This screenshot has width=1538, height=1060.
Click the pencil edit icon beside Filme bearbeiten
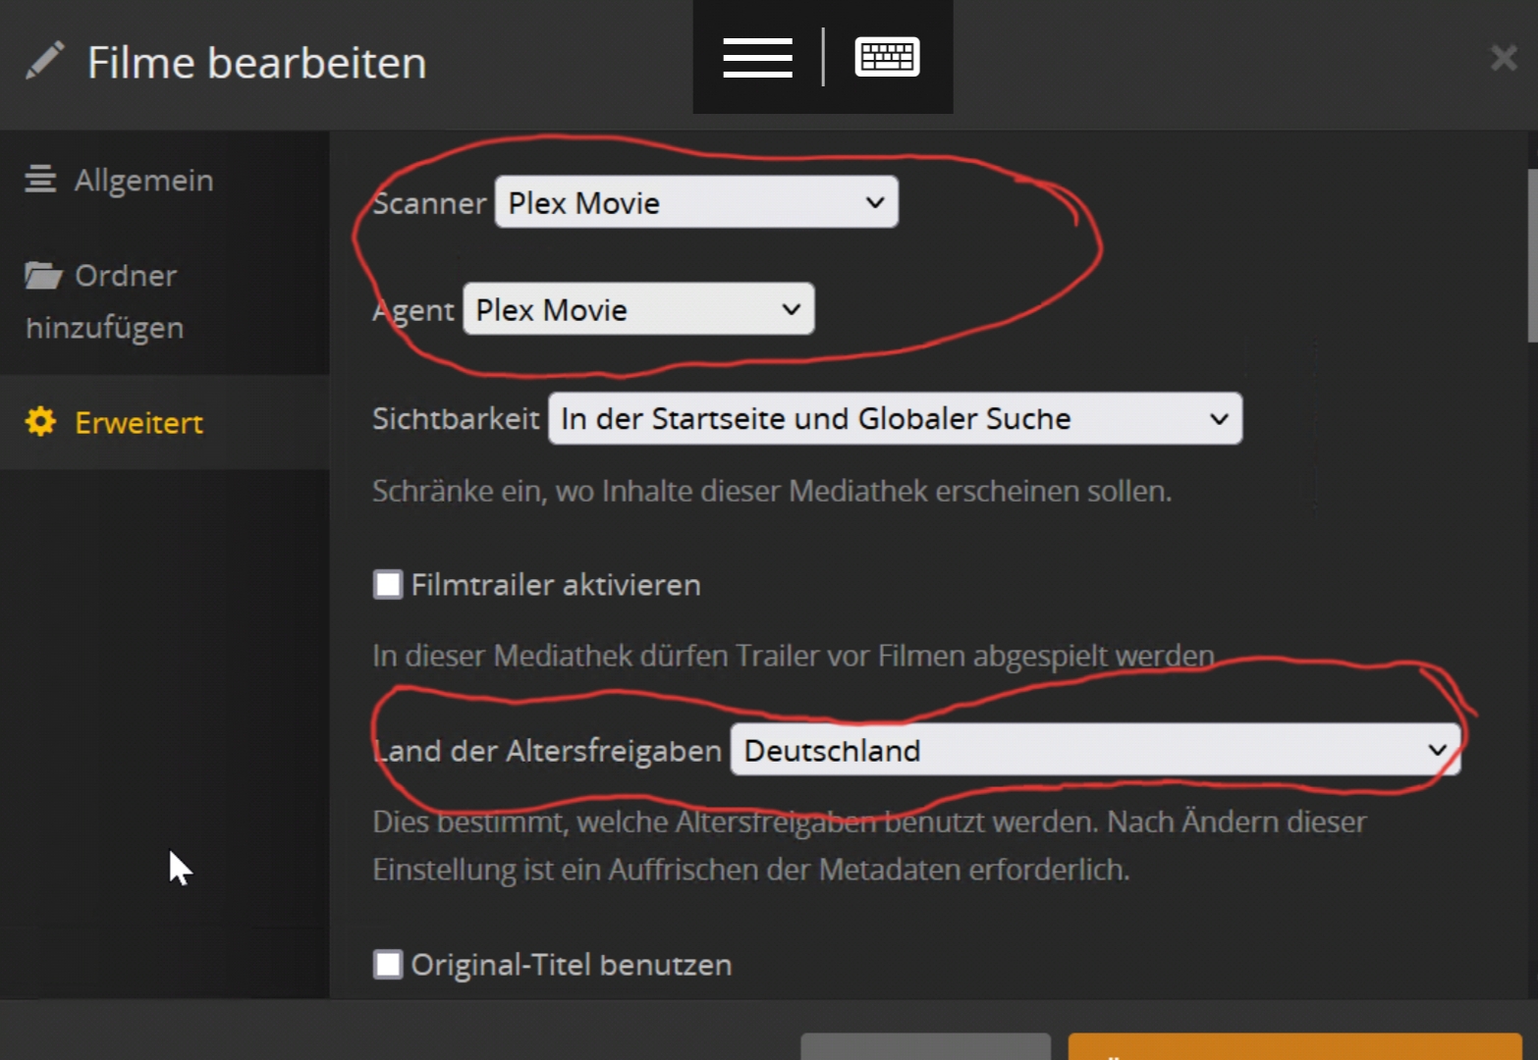tap(44, 61)
